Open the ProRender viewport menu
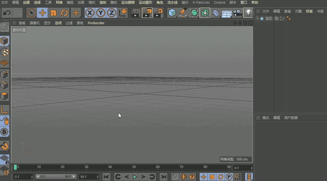Screen dimensions: 327x181 96,23
